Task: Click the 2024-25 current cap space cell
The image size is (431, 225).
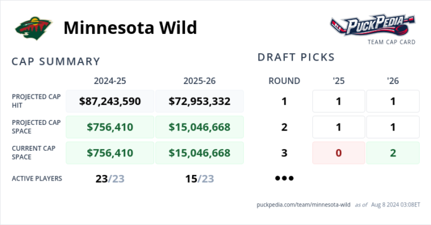Action: (110, 153)
